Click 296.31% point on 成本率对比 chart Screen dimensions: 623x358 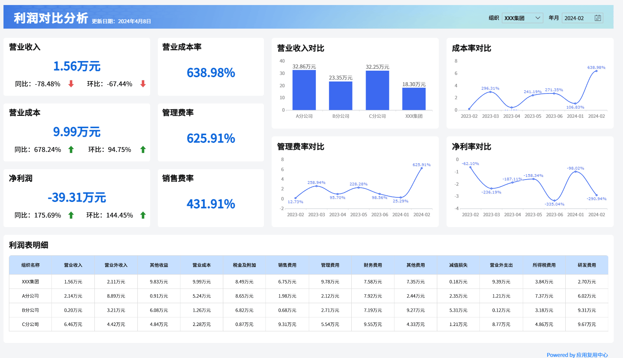point(490,92)
